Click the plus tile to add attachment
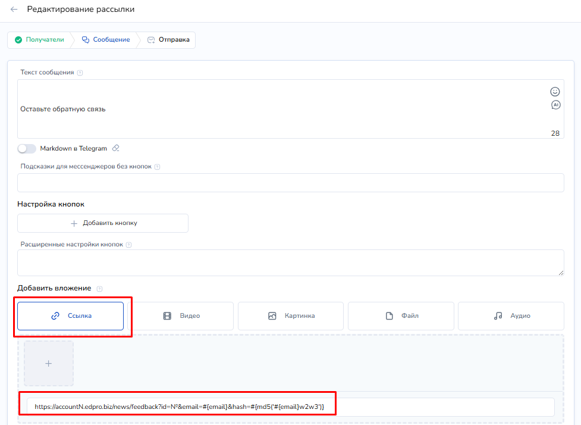The image size is (581, 425). (49, 363)
